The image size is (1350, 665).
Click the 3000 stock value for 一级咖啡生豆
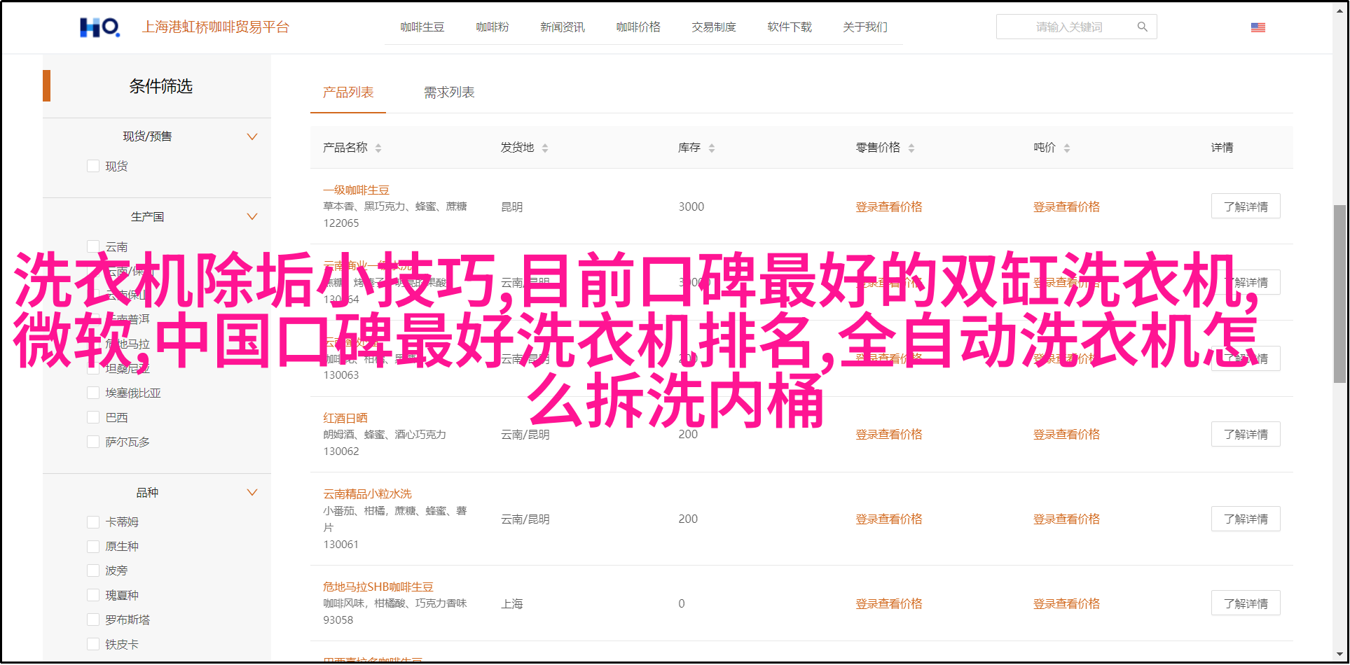(x=691, y=207)
